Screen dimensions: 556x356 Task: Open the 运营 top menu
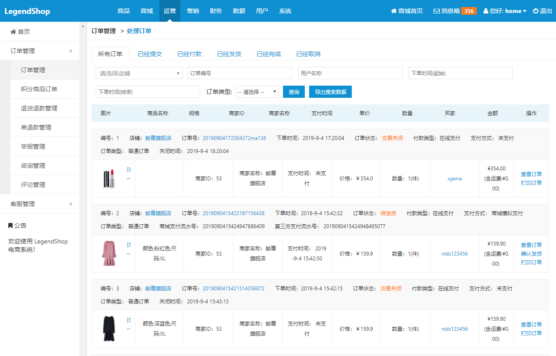[x=170, y=11]
